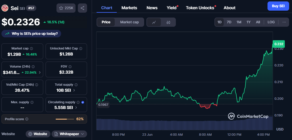The height and width of the screenshot is (140, 292).
Task: Add Sei to watchlist via star button
Action: point(66,8)
